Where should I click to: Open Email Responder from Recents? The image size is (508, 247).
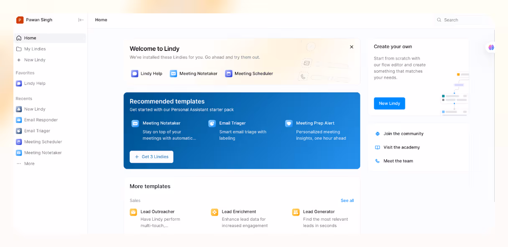50,120
